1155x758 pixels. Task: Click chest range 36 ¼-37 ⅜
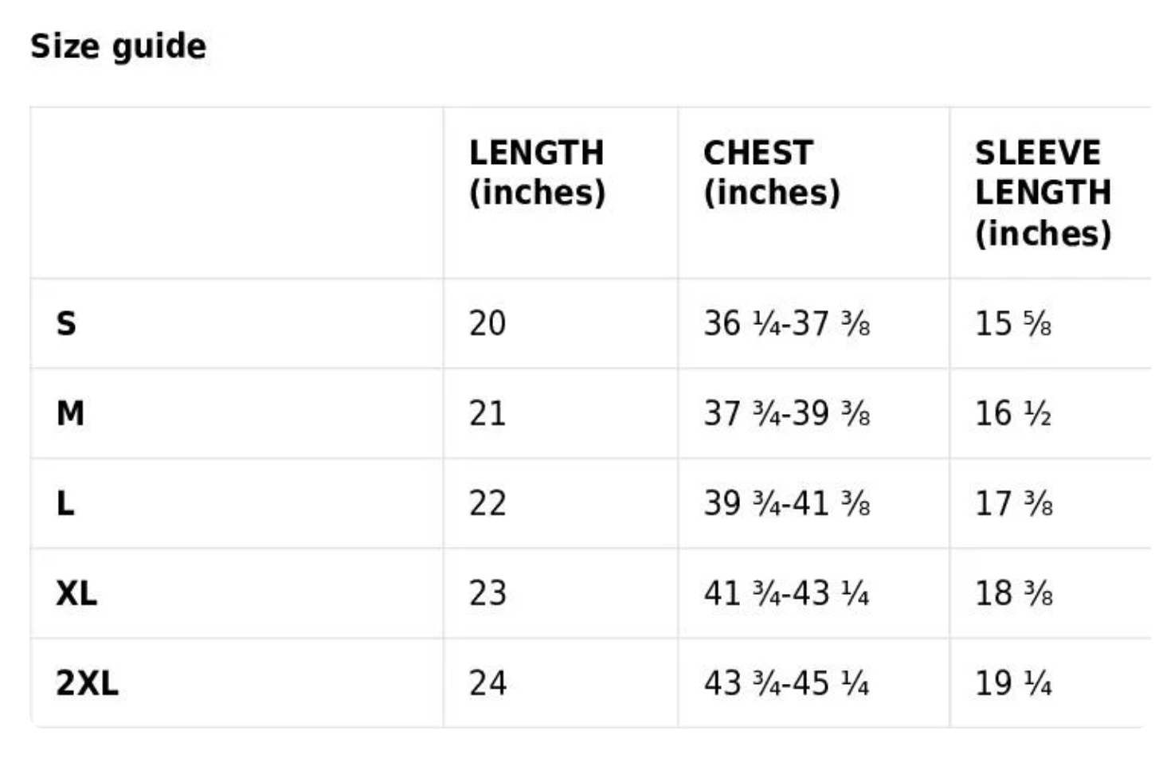pyautogui.click(x=786, y=324)
